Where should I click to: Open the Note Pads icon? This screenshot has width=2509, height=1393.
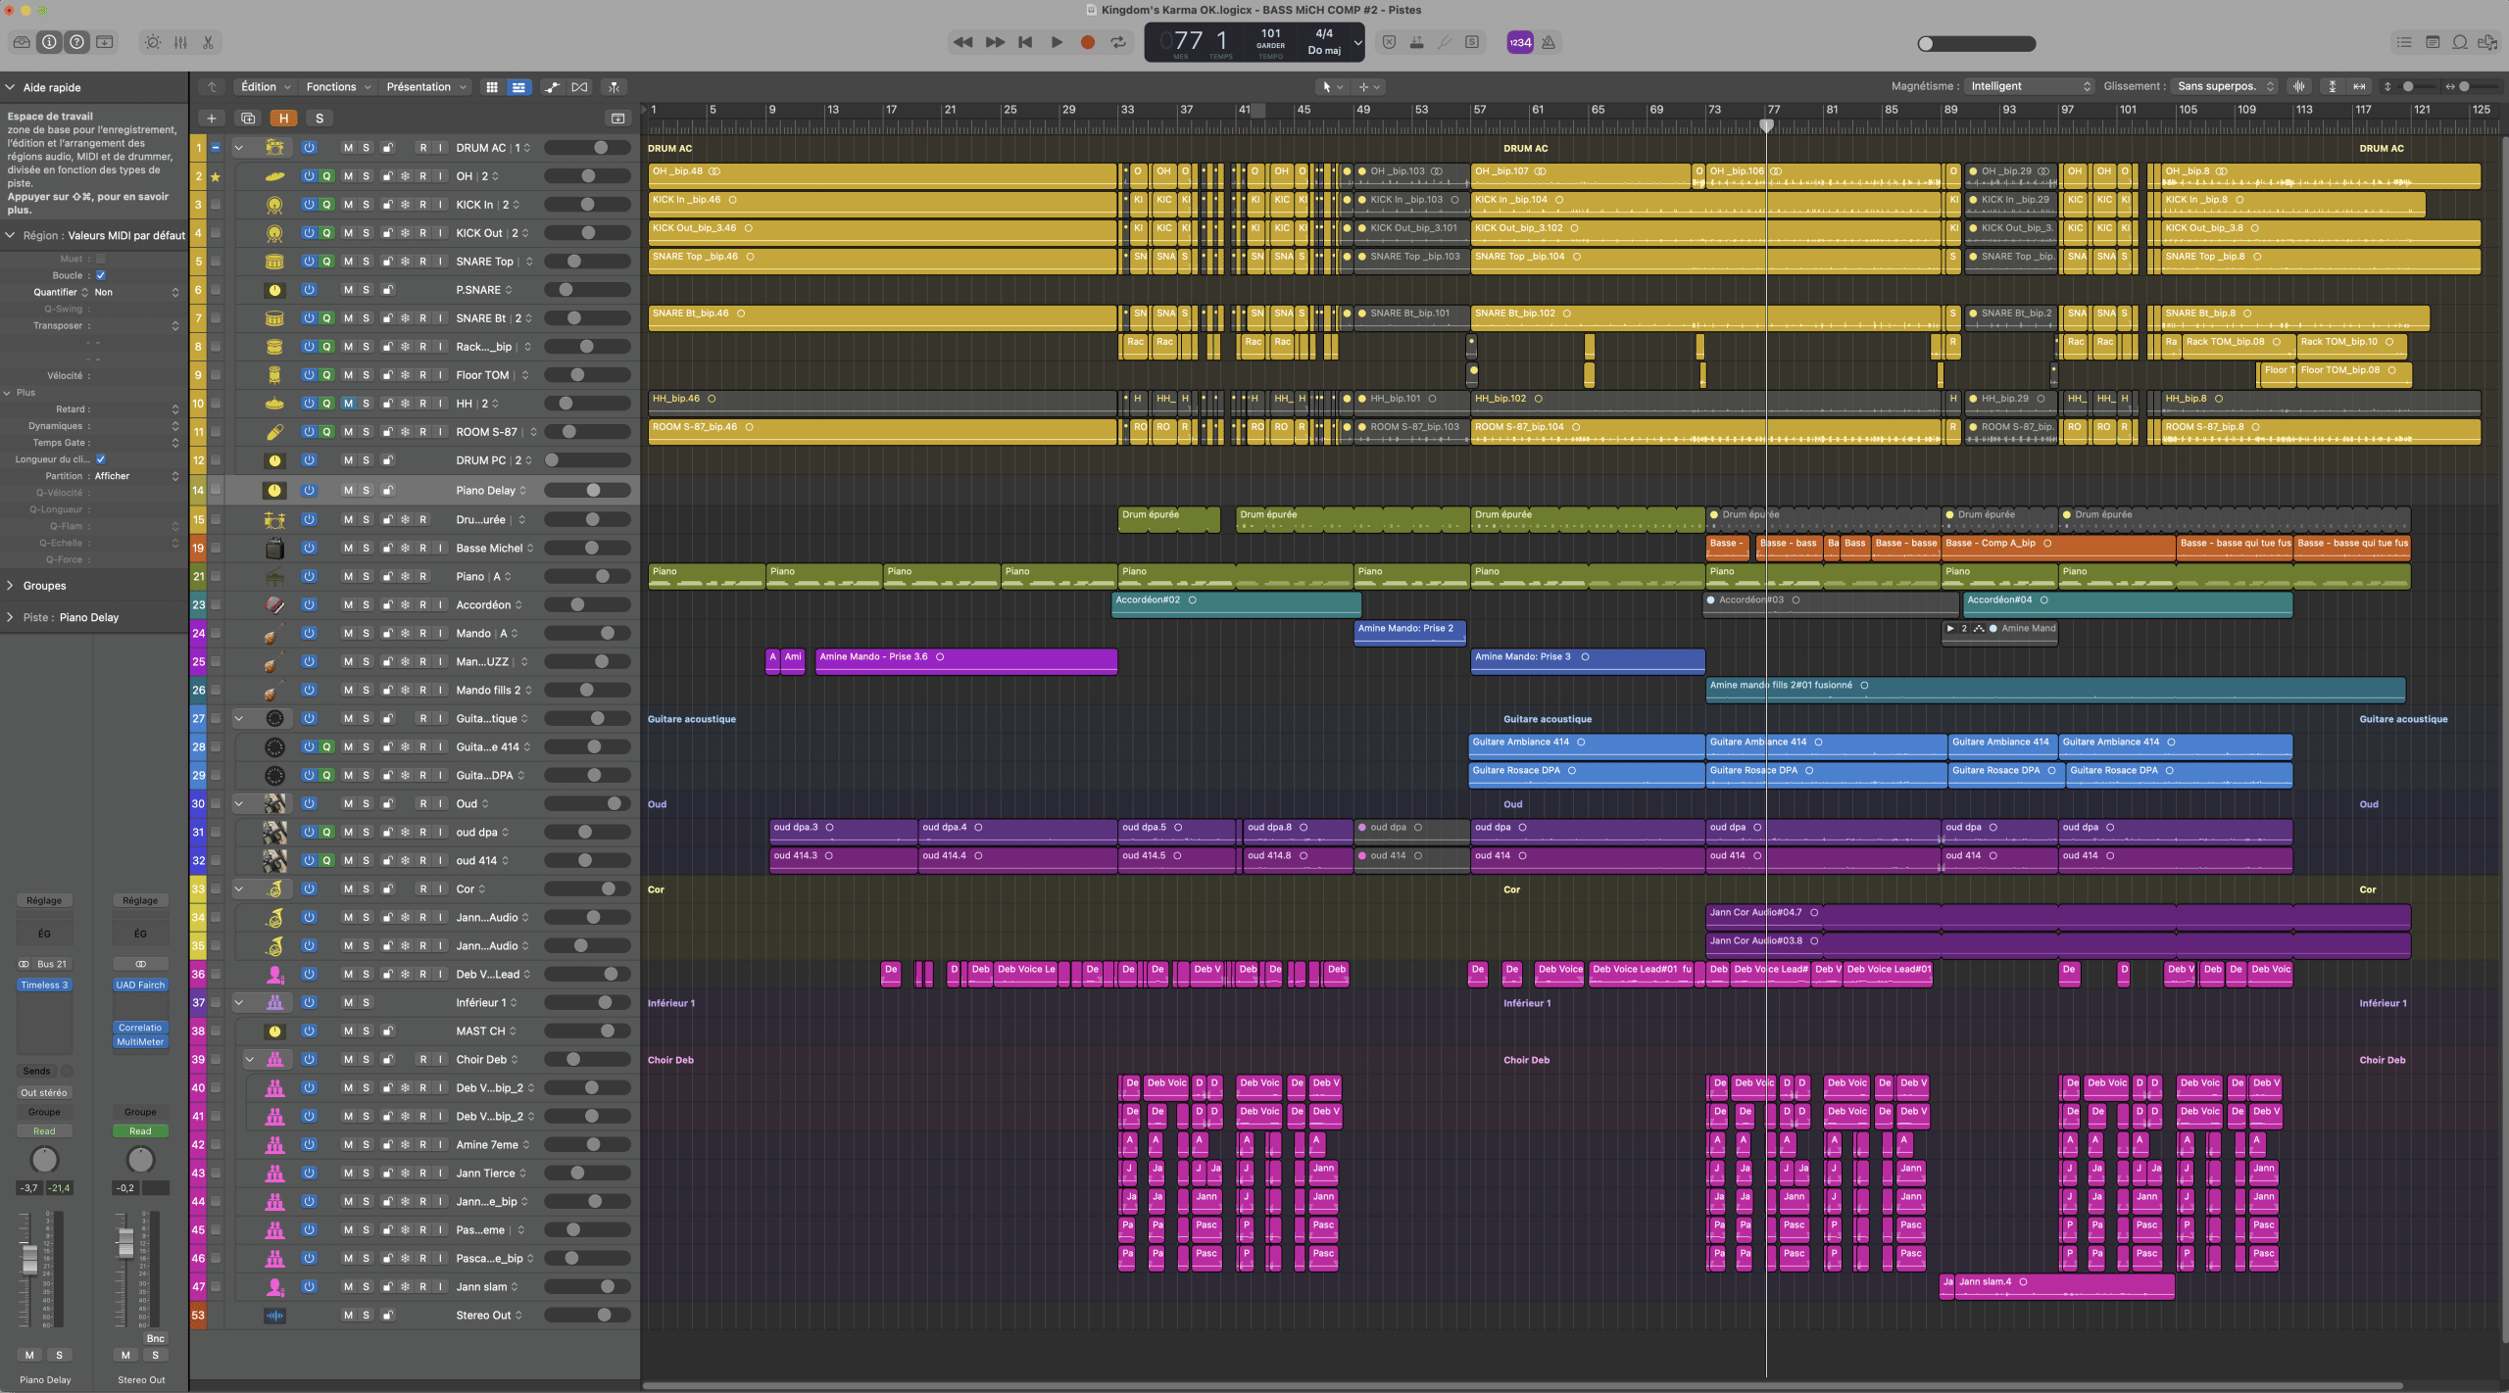click(2433, 42)
